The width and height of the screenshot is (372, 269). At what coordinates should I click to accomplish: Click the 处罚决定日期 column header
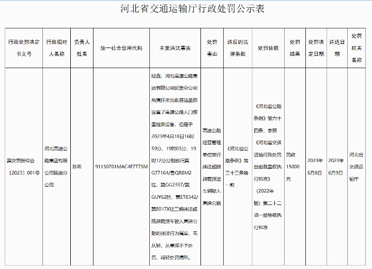[316, 48]
